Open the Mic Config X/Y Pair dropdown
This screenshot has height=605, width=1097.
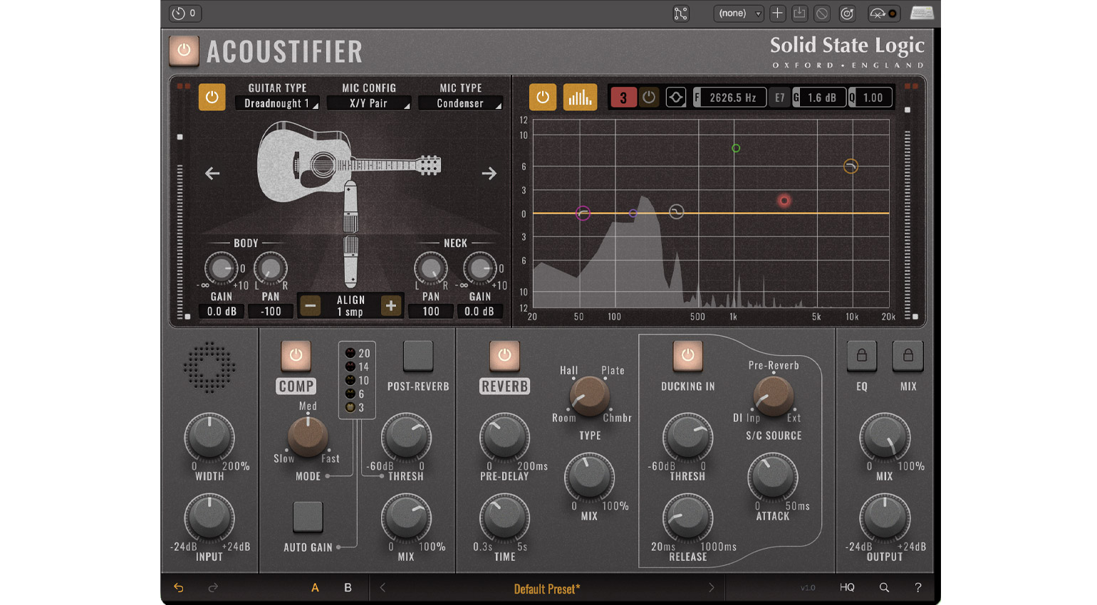pyautogui.click(x=369, y=104)
